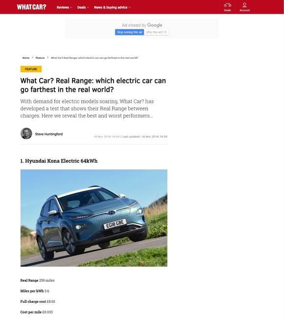
Task: Expand the Deals menu chevron
Action: tap(88, 7)
